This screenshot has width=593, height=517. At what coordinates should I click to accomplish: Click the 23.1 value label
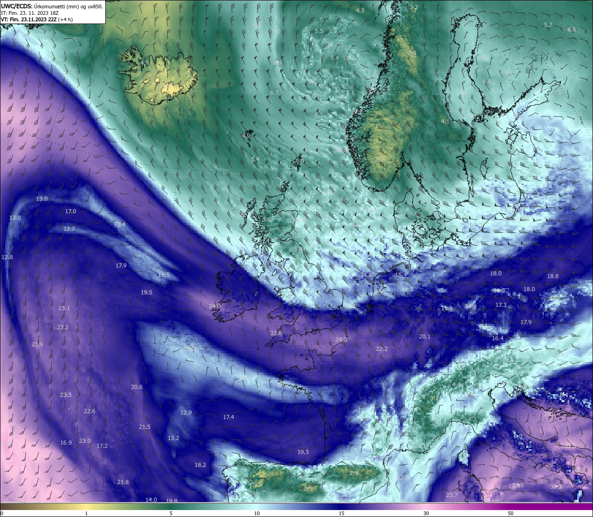click(x=64, y=308)
